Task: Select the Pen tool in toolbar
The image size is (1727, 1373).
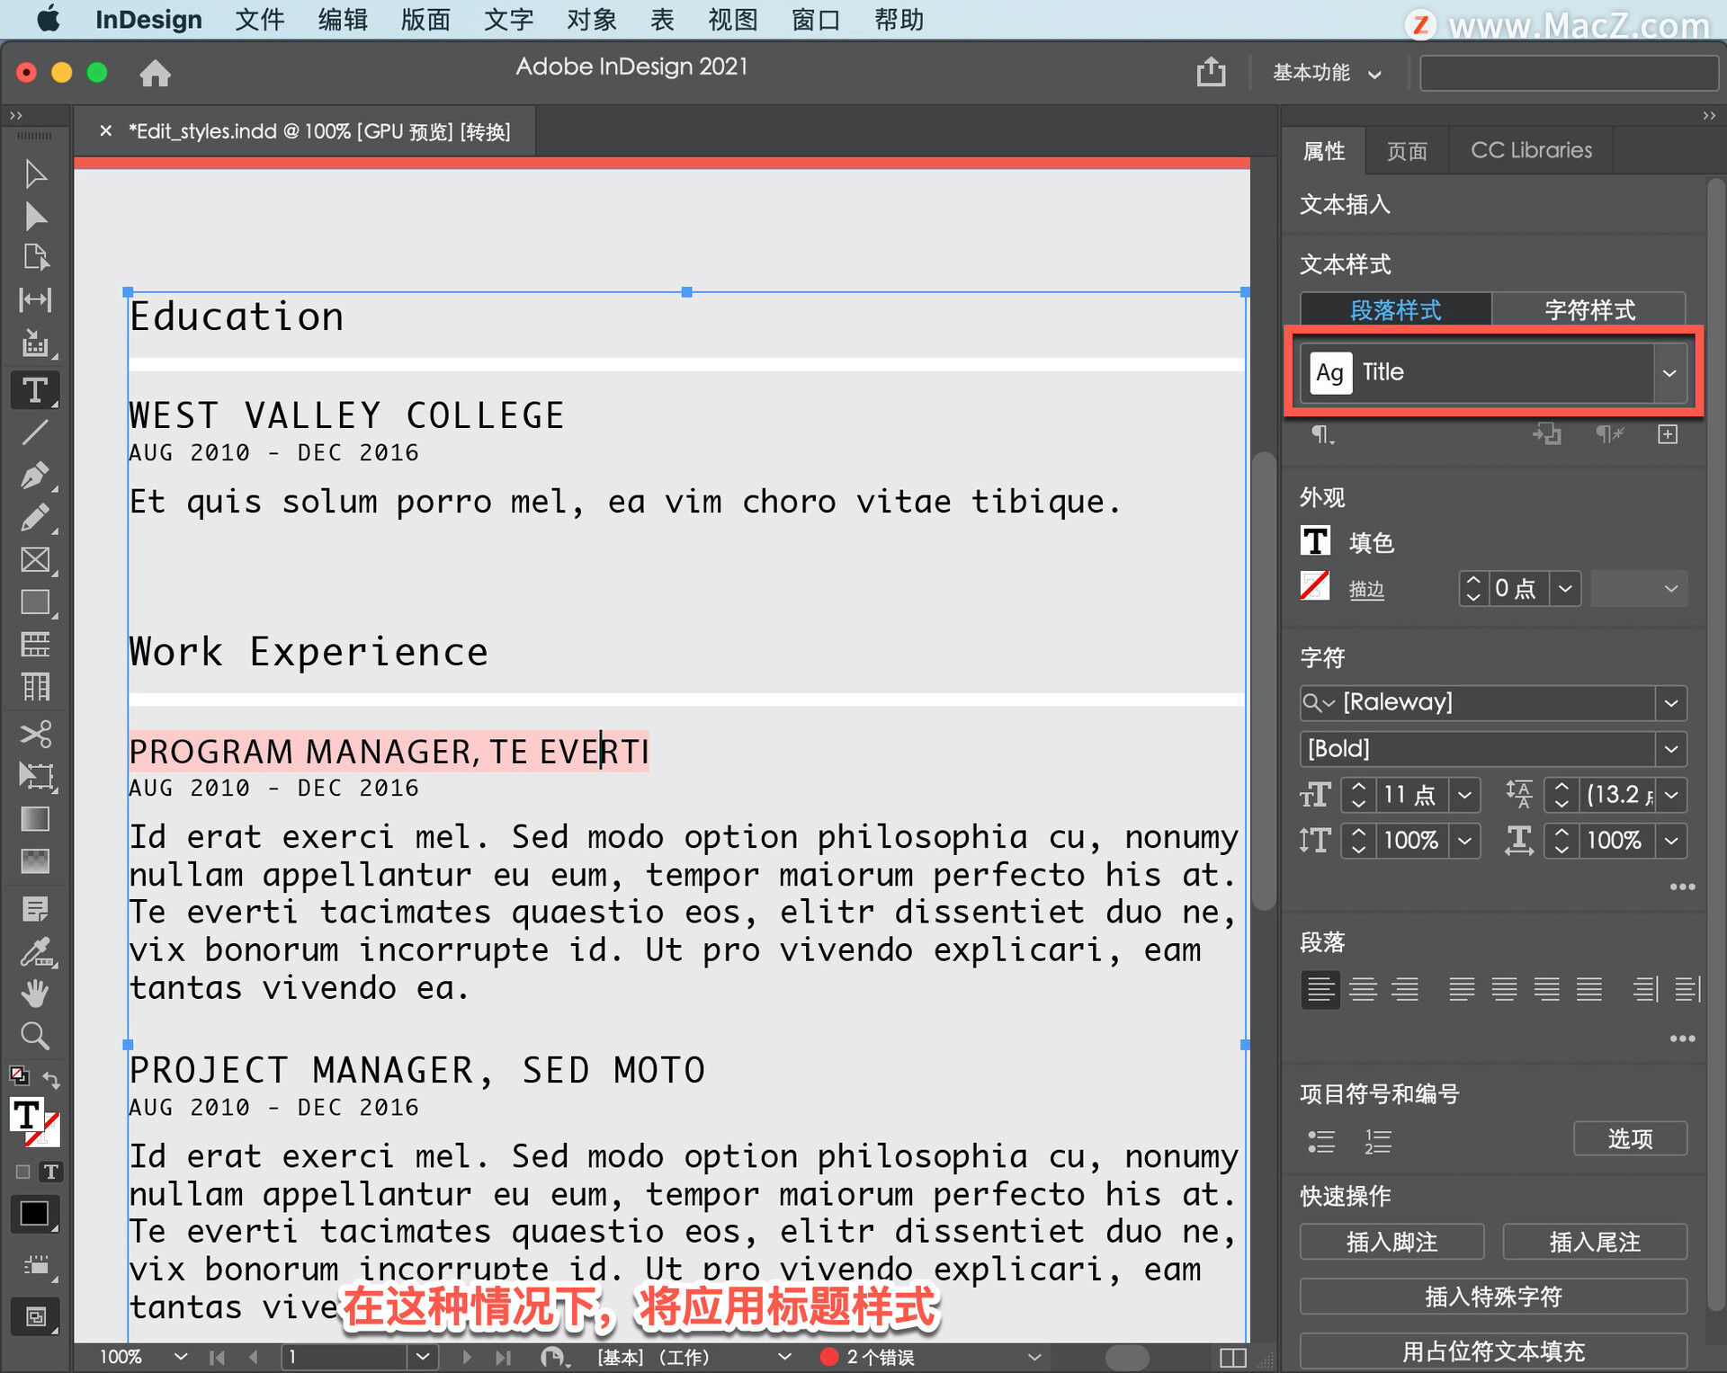Action: coord(35,476)
